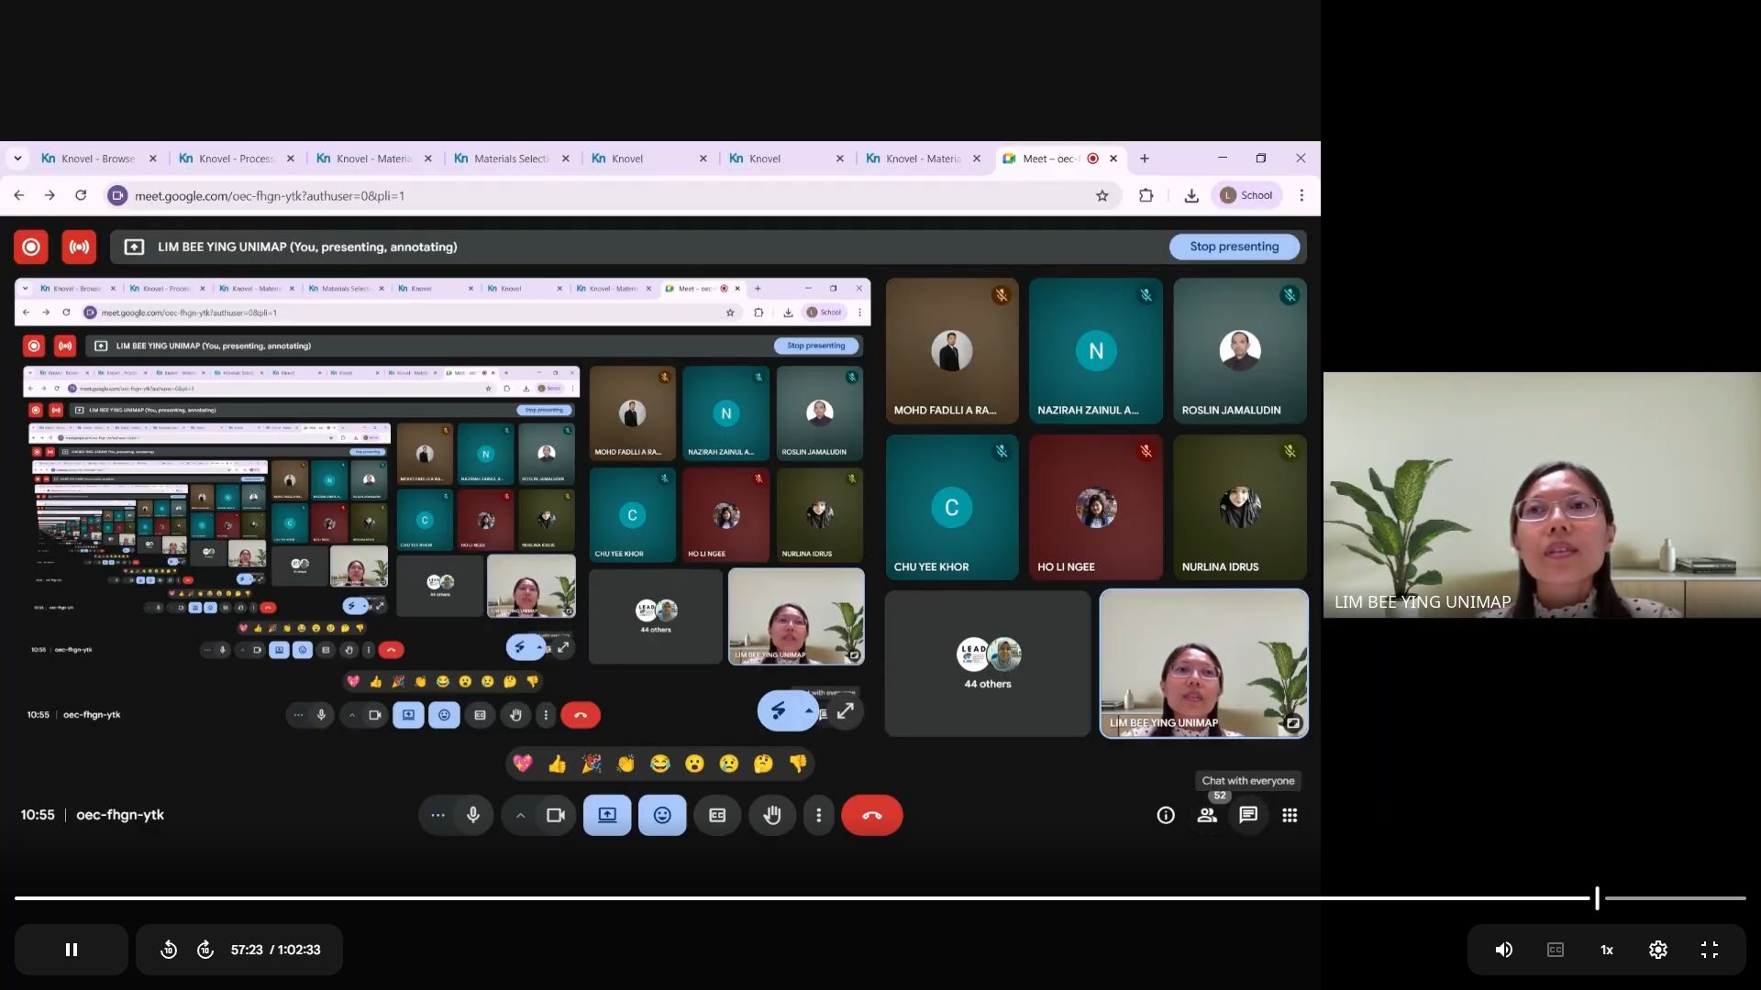Screen dimensions: 1761x990
Task: Rewind the video 10 seconds
Action: coord(169,950)
